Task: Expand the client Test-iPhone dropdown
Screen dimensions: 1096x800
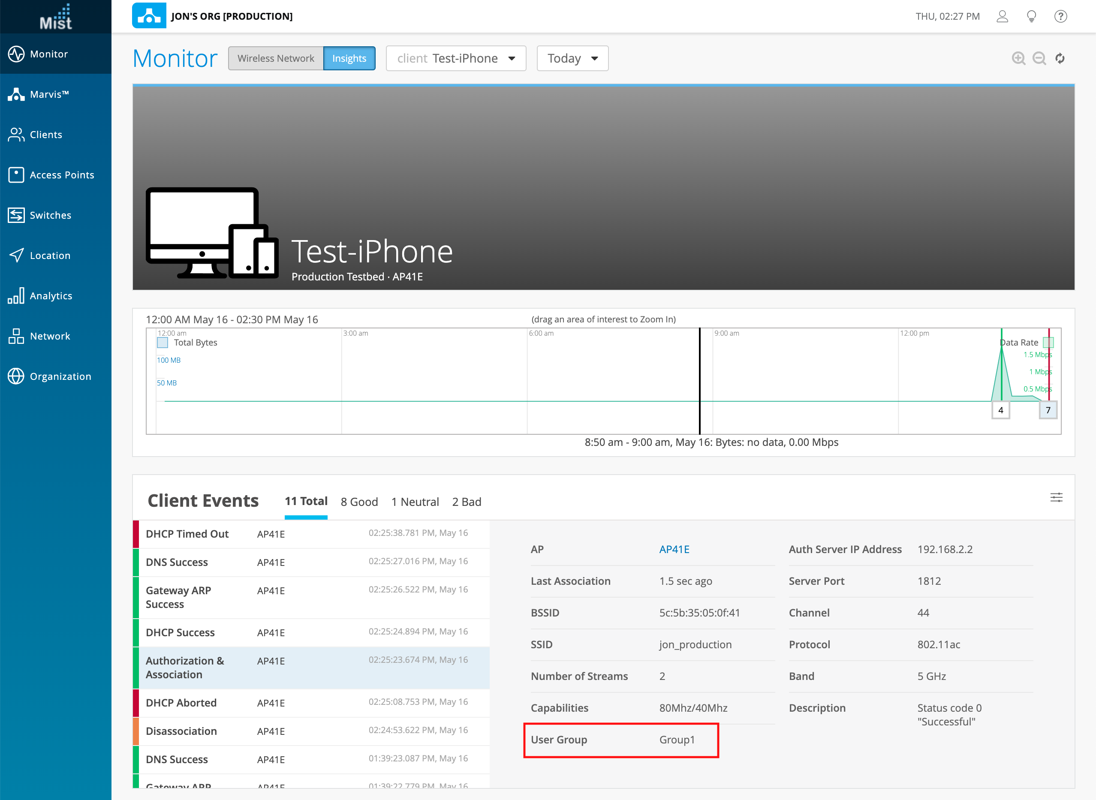Action: click(x=456, y=59)
